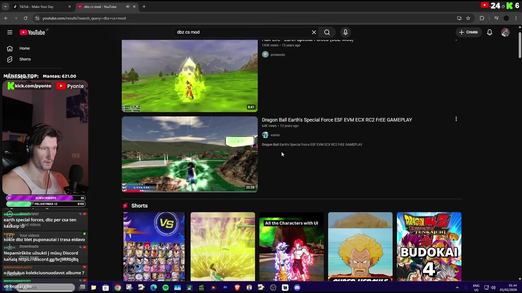Open the VS character roster Short
Viewport: 522px width, 293px height.
click(154, 247)
